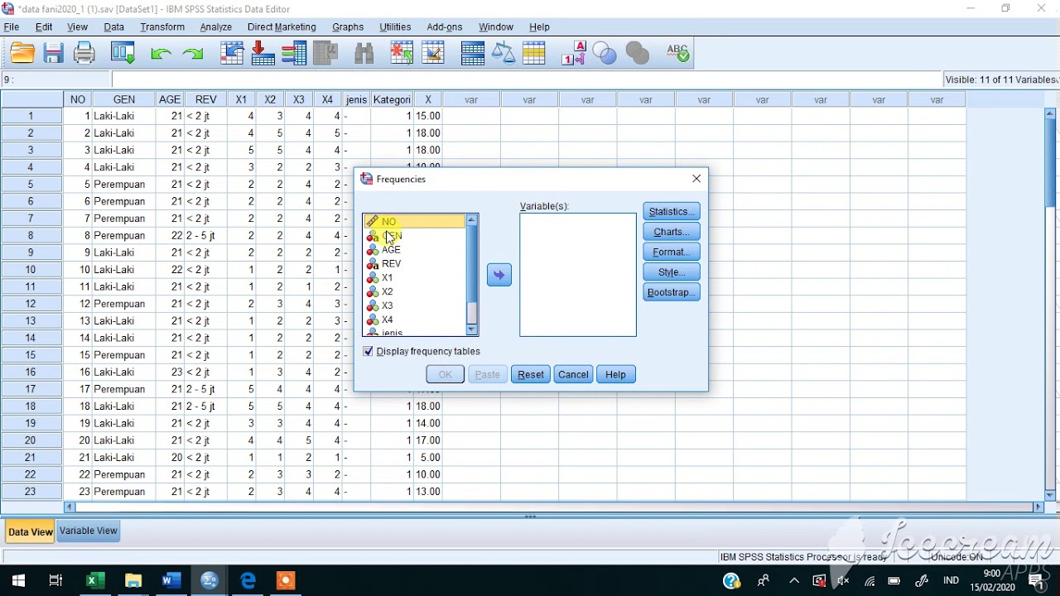Open the Analyze menu
Viewport: 1060px width, 596px height.
pyautogui.click(x=216, y=27)
